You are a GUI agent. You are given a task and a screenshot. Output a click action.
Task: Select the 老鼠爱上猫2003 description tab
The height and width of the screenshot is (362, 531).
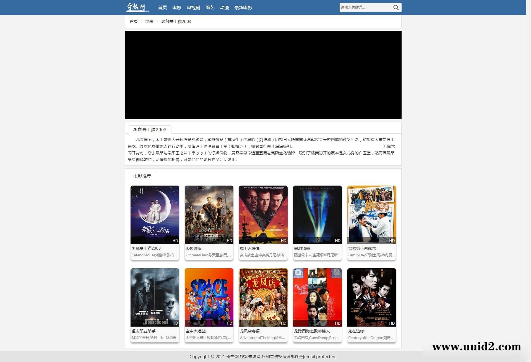[x=150, y=129]
